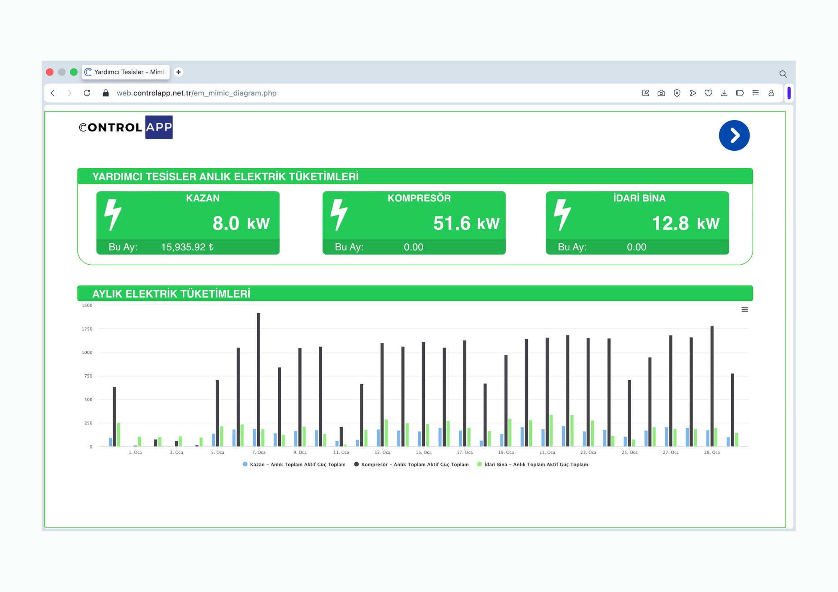The width and height of the screenshot is (838, 592).
Task: Click the blue next-page arrow button
Action: [734, 135]
